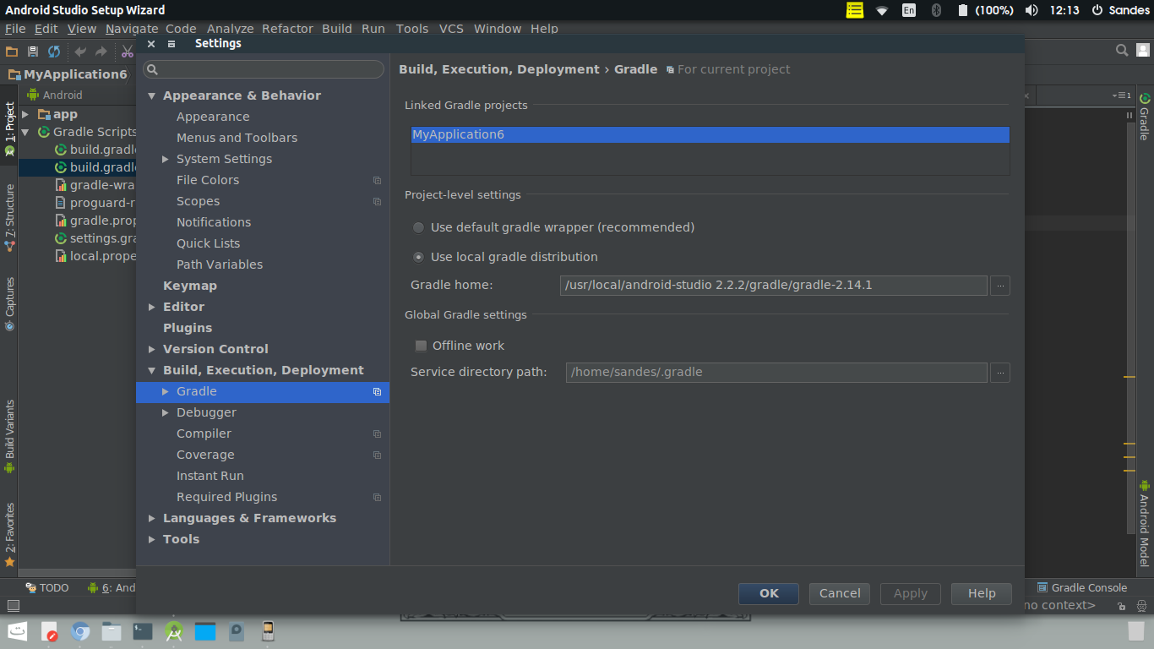The width and height of the screenshot is (1154, 649).
Task: Click the Open folder icon in main toolbar
Action: [x=12, y=52]
